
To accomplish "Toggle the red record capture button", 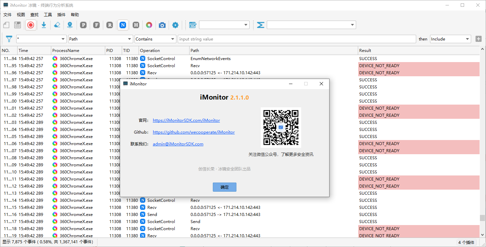I will (x=31, y=25).
